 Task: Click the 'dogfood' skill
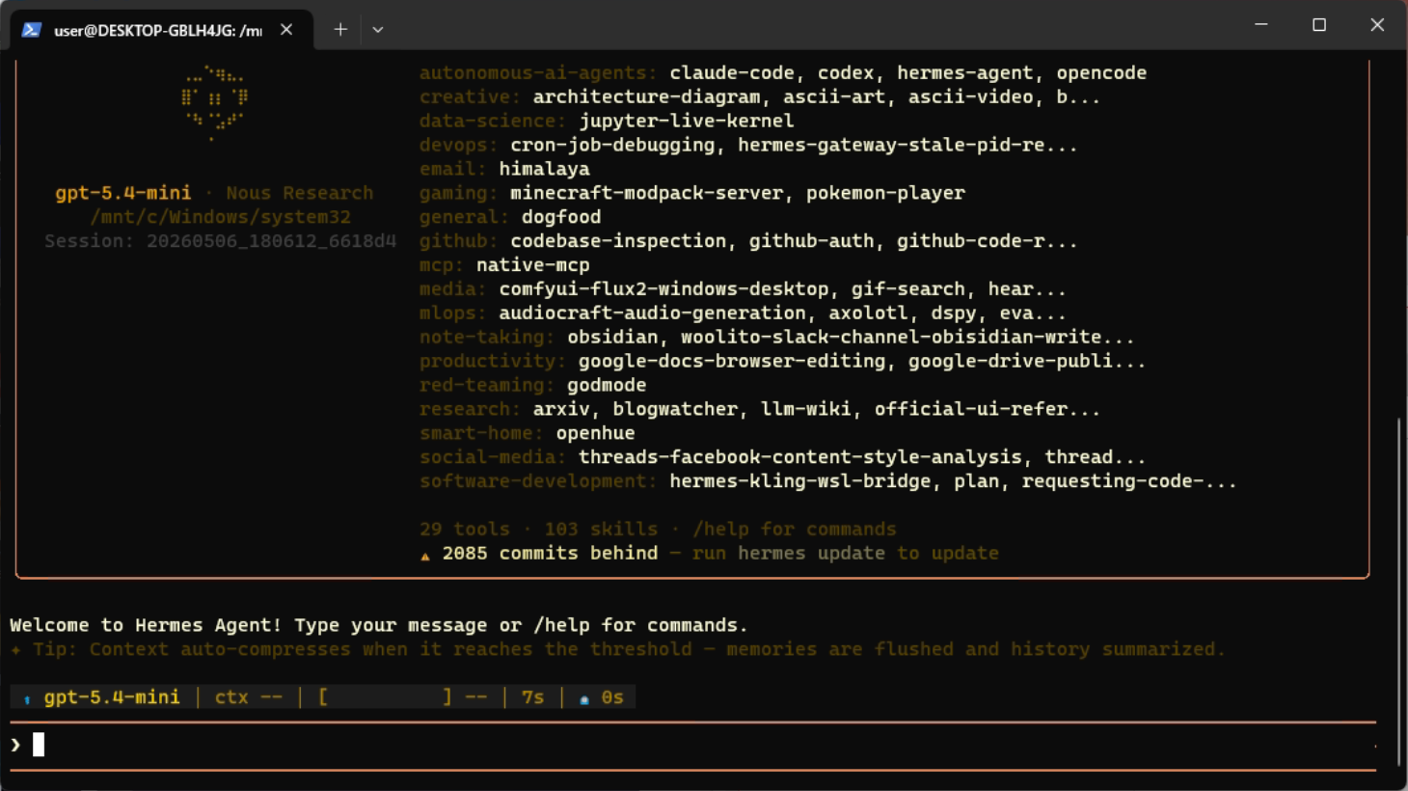click(561, 217)
